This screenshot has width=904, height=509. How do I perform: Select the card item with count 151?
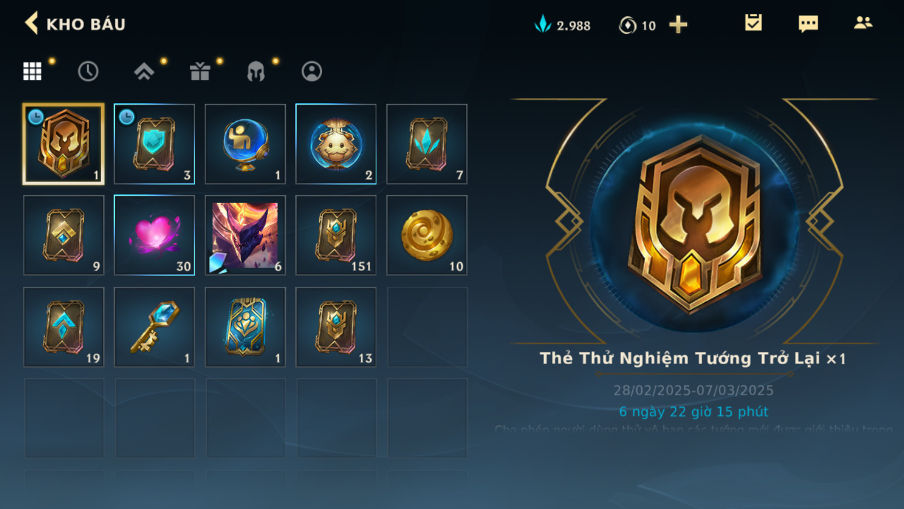[x=336, y=235]
